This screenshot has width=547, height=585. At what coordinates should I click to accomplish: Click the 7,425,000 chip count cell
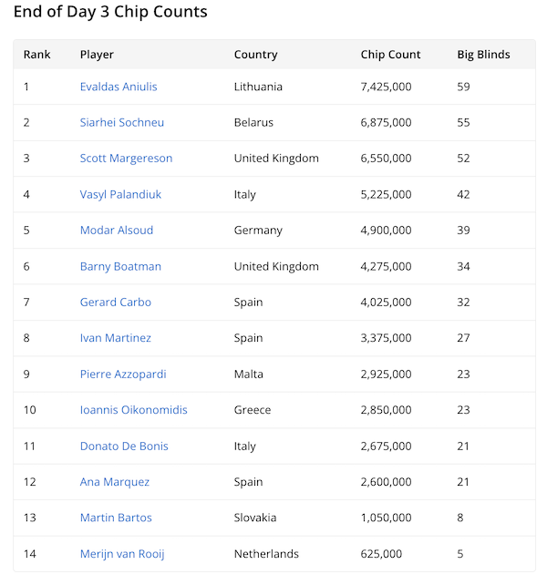(386, 87)
